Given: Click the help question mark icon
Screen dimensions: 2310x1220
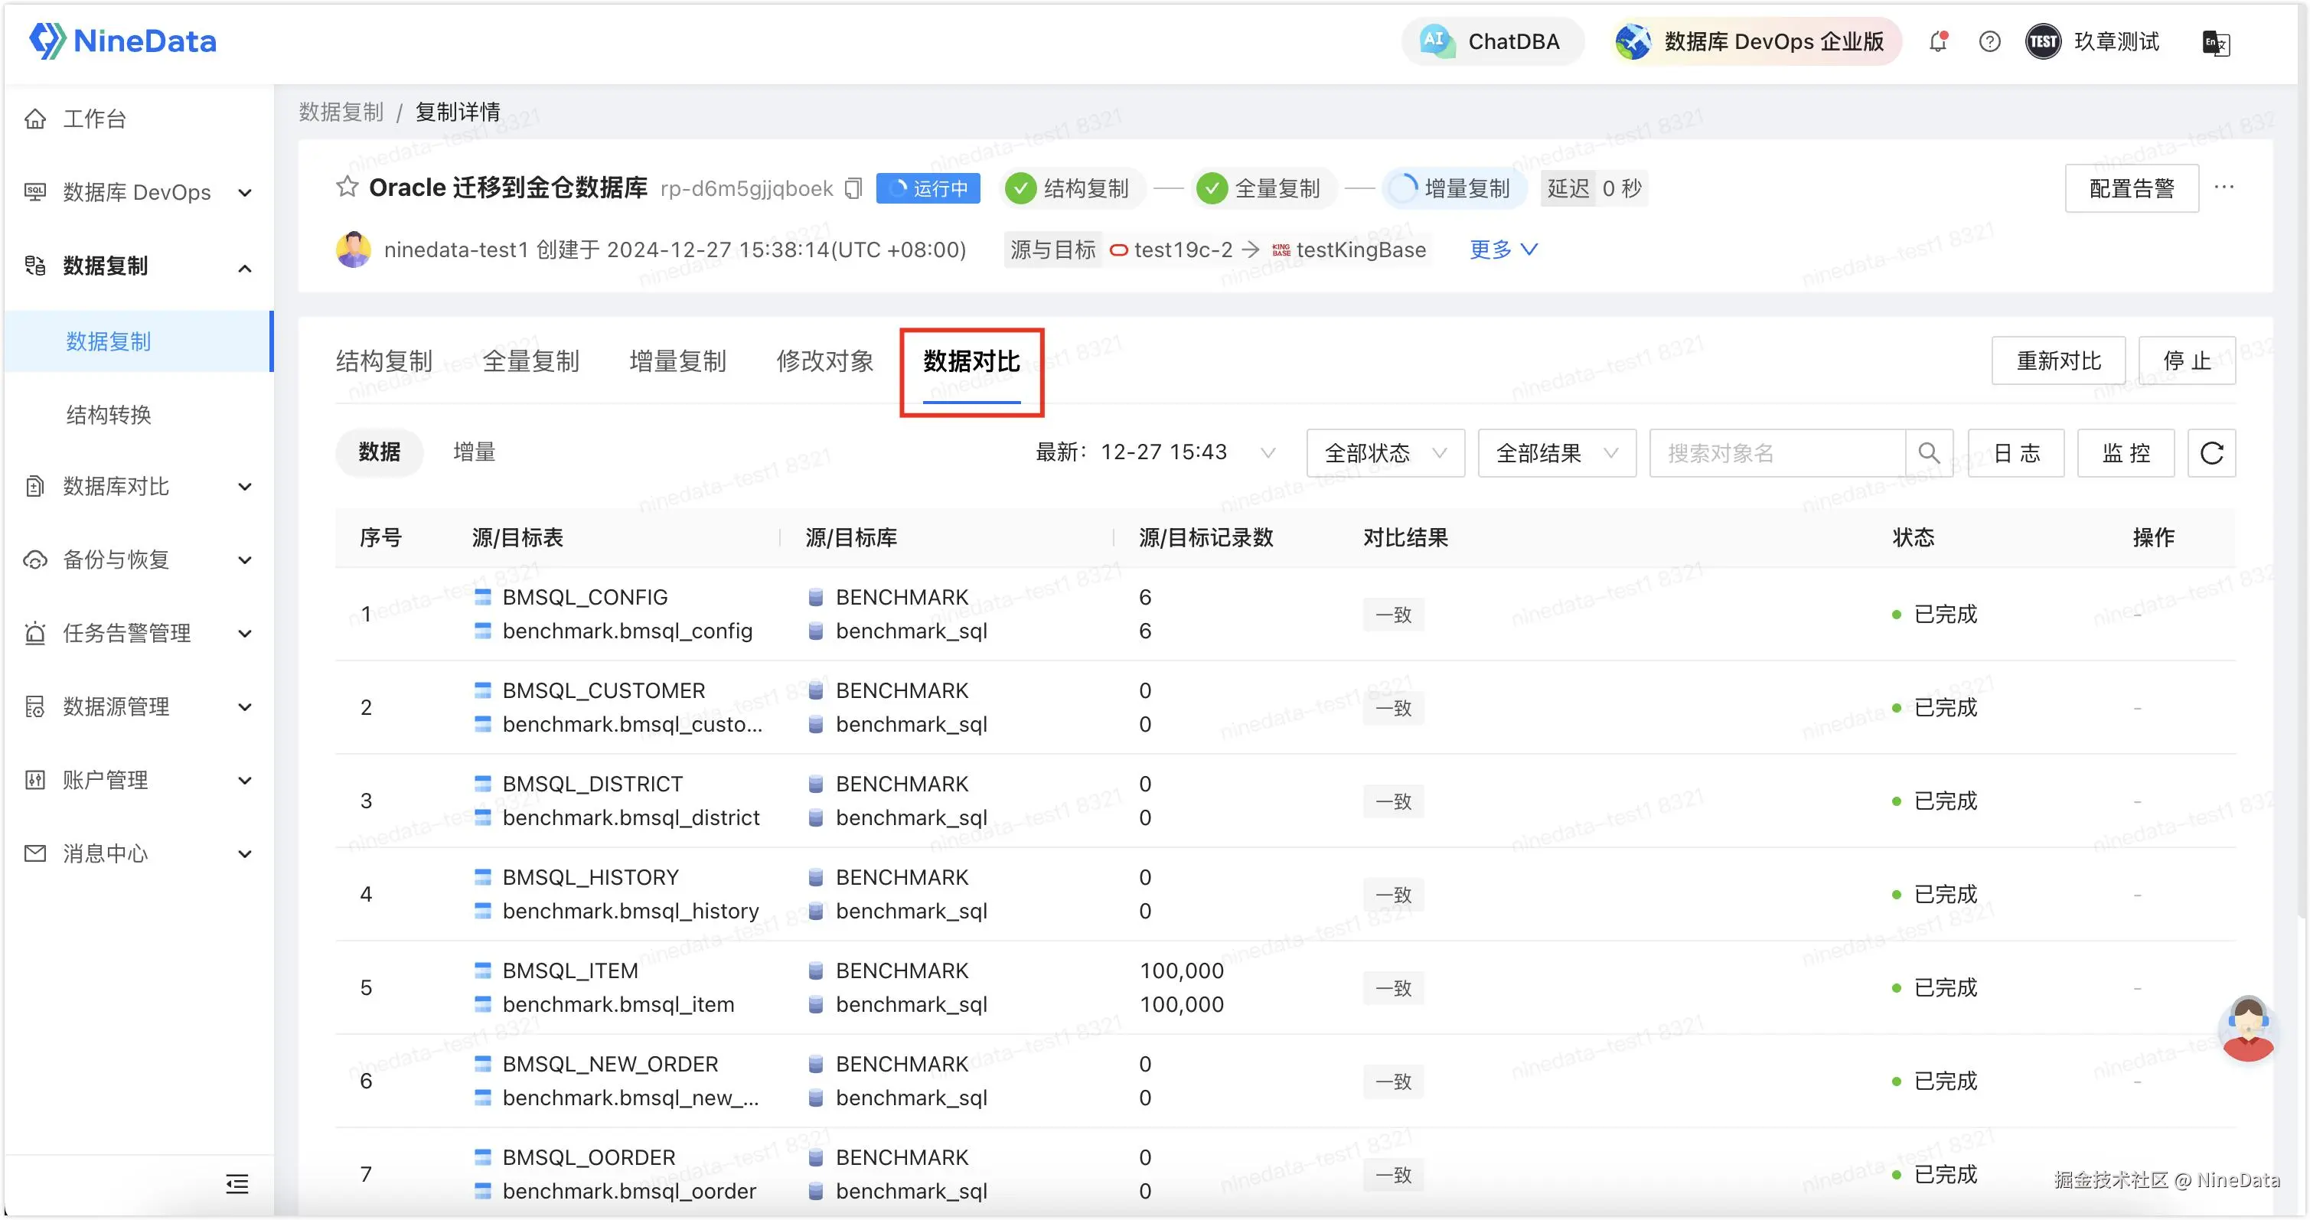Looking at the screenshot, I should [x=1989, y=41].
